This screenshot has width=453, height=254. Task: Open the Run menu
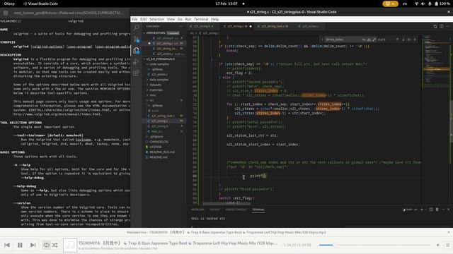pyautogui.click(x=188, y=19)
